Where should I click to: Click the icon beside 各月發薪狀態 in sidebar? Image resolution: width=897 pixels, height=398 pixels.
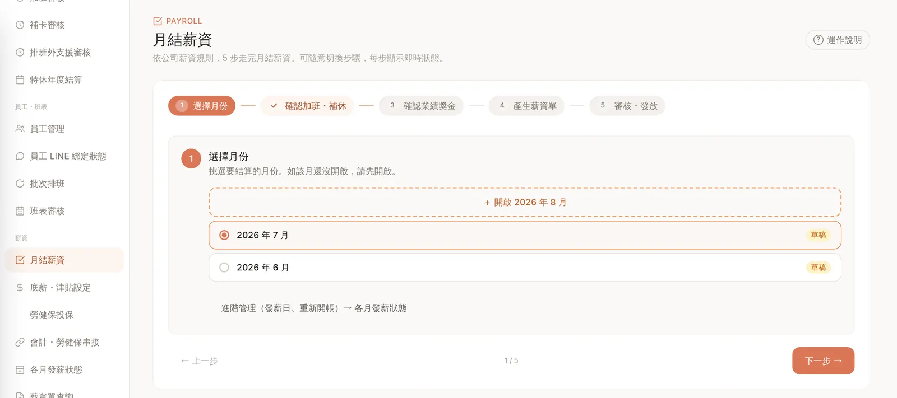pos(20,369)
